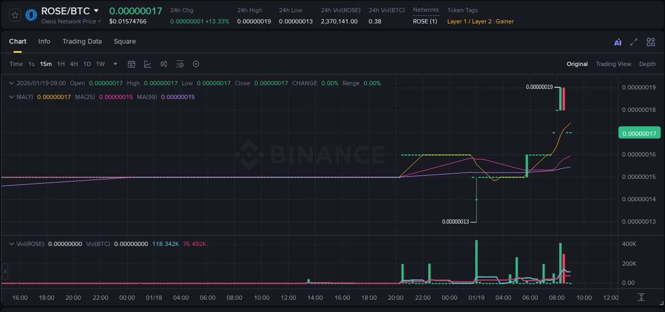The width and height of the screenshot is (665, 312).
Task: Open the chart date range calendar
Action: (x=131, y=64)
